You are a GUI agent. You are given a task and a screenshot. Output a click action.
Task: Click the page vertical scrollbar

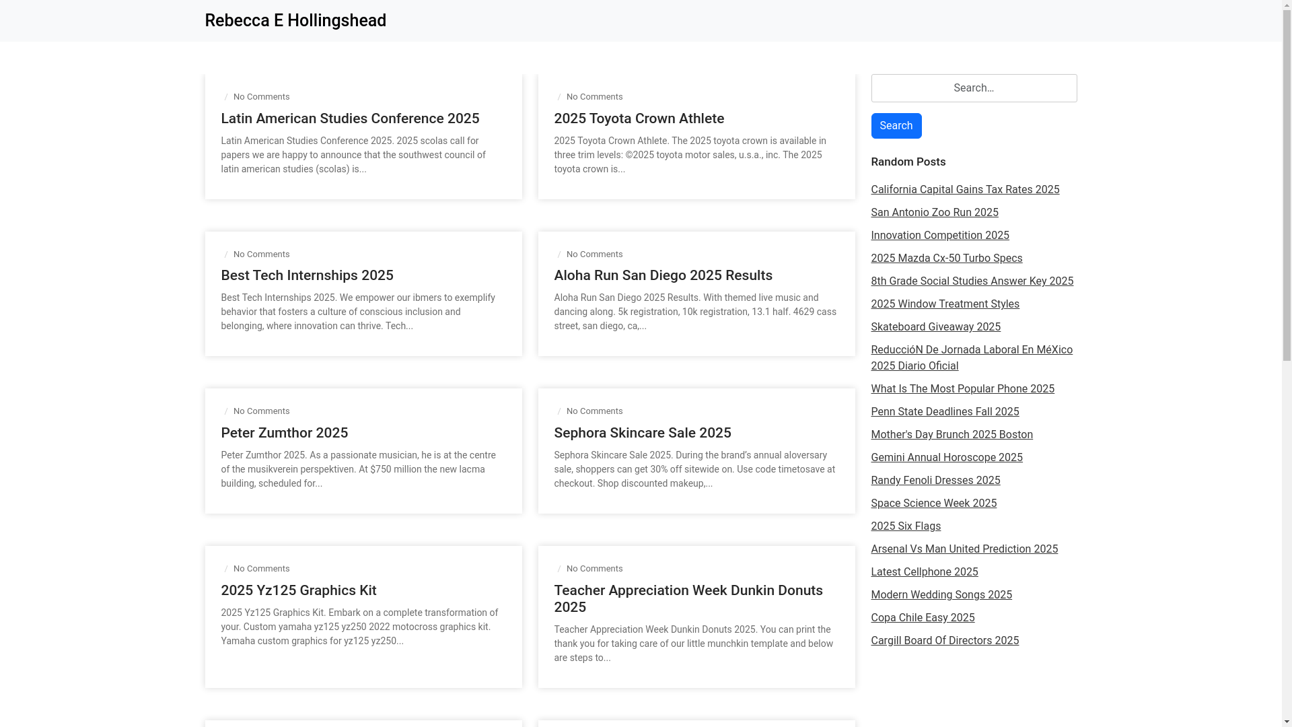click(x=1287, y=363)
